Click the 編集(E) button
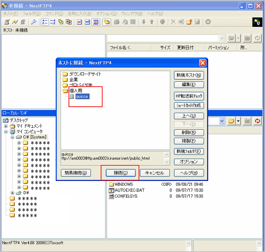This screenshot has height=252, width=265. pyautogui.click(x=189, y=85)
